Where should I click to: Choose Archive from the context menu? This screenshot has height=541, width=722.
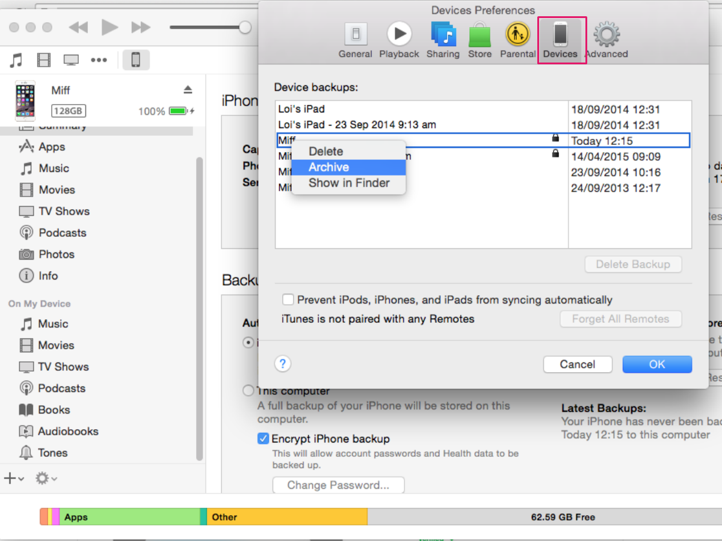(x=349, y=167)
